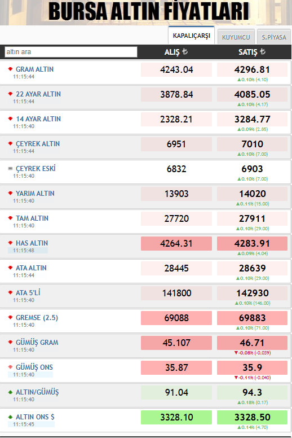Open the YARIM ALTIN details link
The height and width of the screenshot is (438, 292).
(35, 193)
